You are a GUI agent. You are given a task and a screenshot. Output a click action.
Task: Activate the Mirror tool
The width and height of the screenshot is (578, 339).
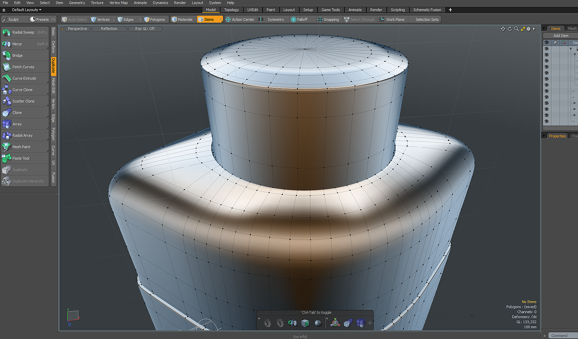point(17,44)
